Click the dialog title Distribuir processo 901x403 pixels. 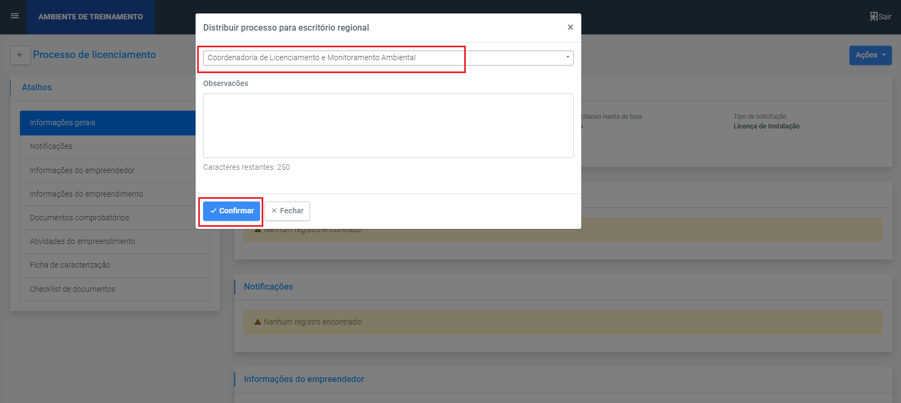286,27
